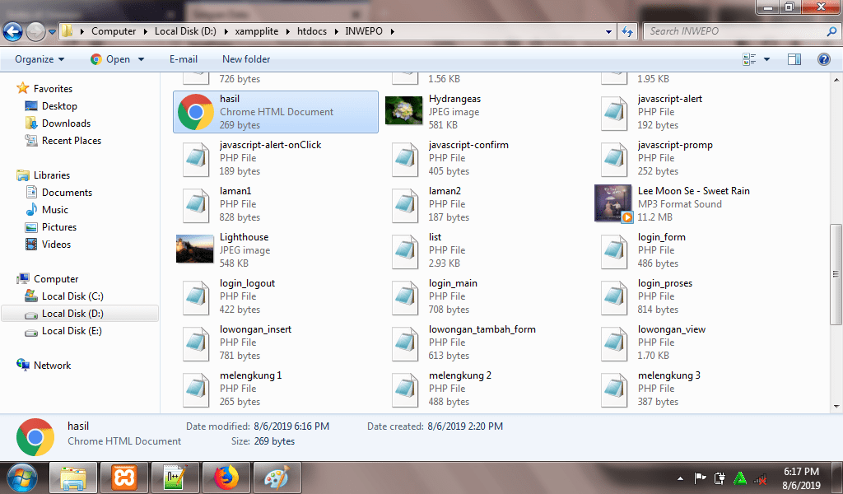Select the melengkung 1 PHP file icon

(x=196, y=389)
